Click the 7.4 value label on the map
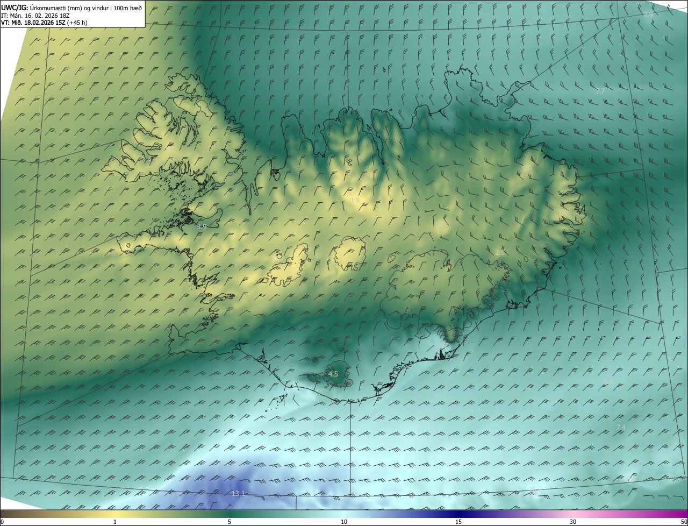688x526 pixels. pyautogui.click(x=621, y=427)
